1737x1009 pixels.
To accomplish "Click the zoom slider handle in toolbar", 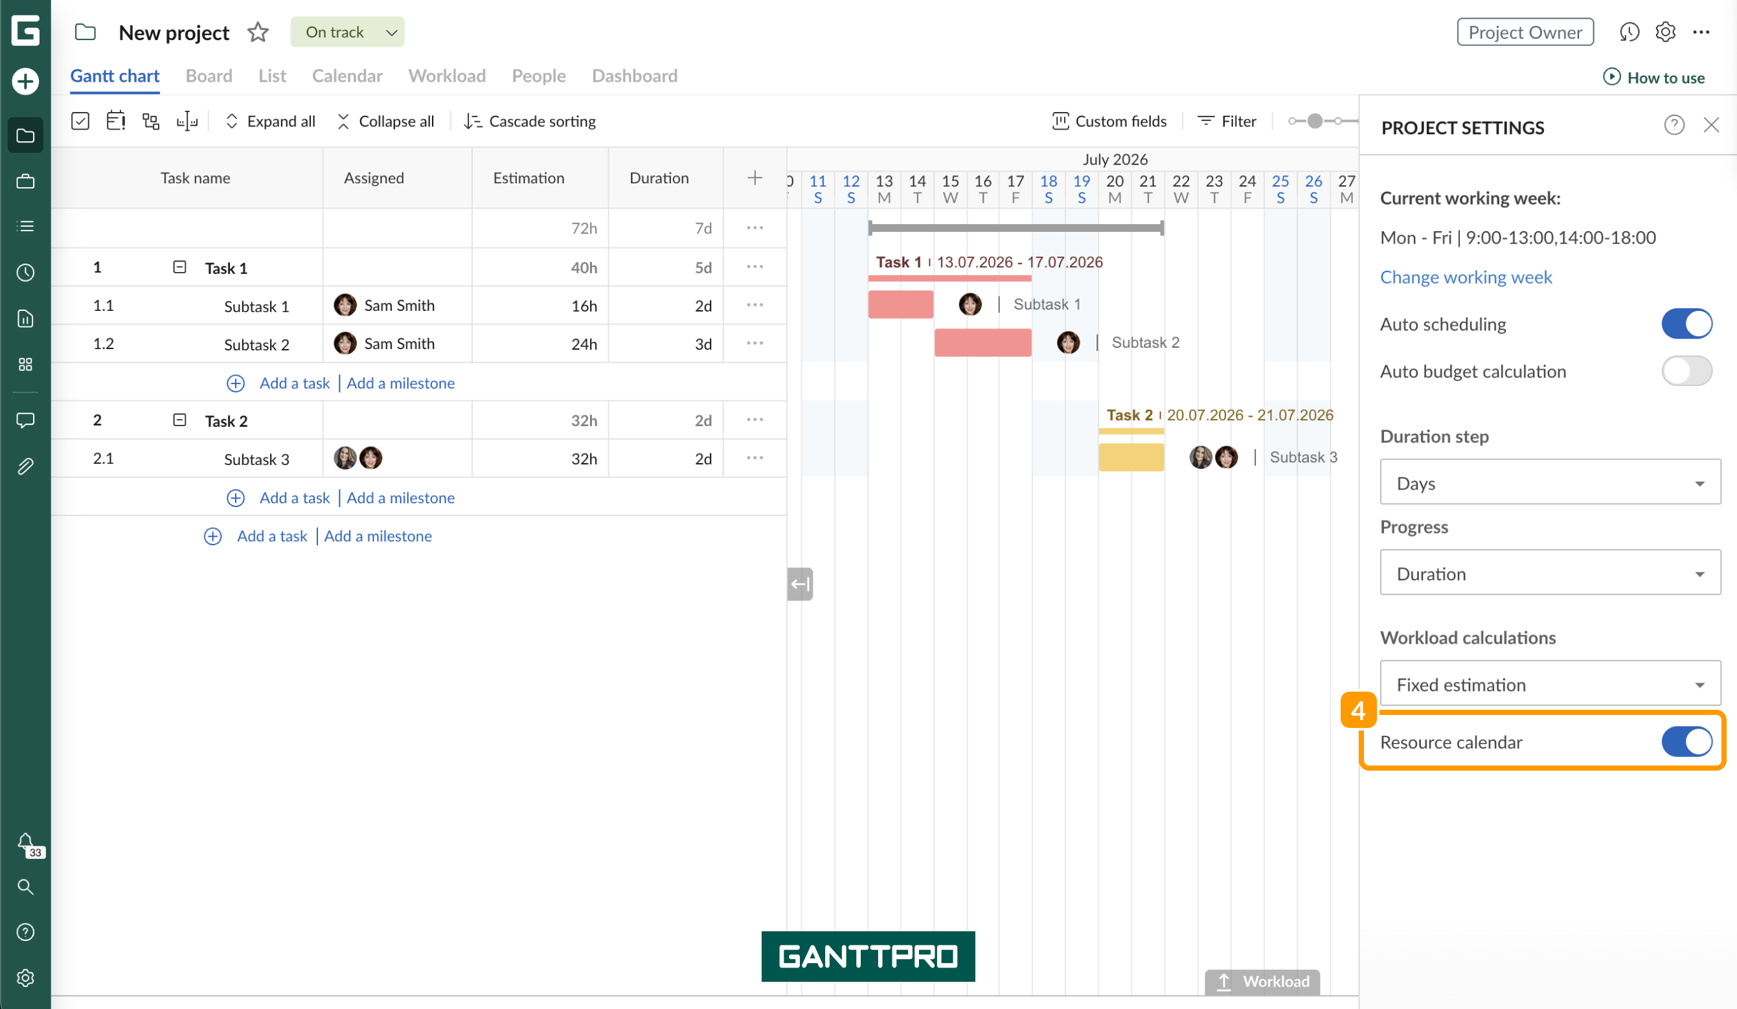I will pos(1315,121).
